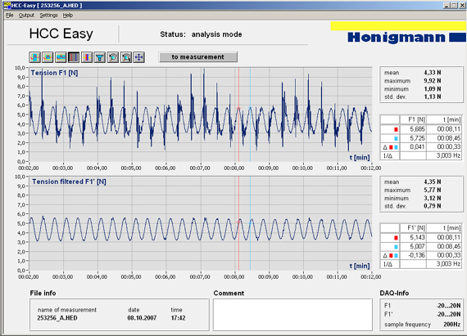Select the horizontal amplitude-band zoom tool
The height and width of the screenshot is (336, 467).
[x=61, y=57]
